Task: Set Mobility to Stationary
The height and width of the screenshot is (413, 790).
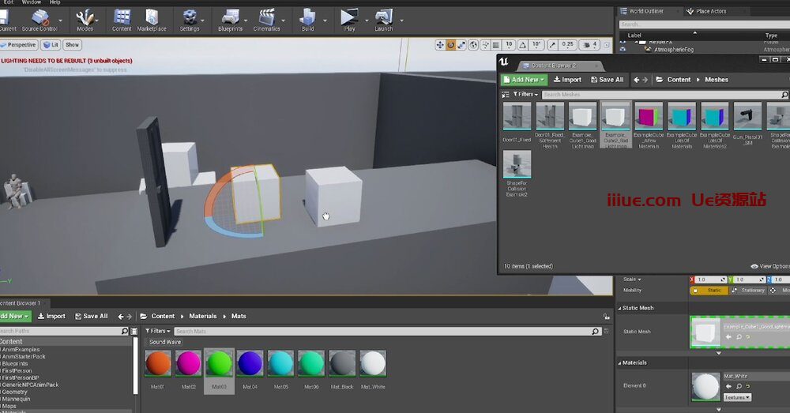Action: pos(751,291)
